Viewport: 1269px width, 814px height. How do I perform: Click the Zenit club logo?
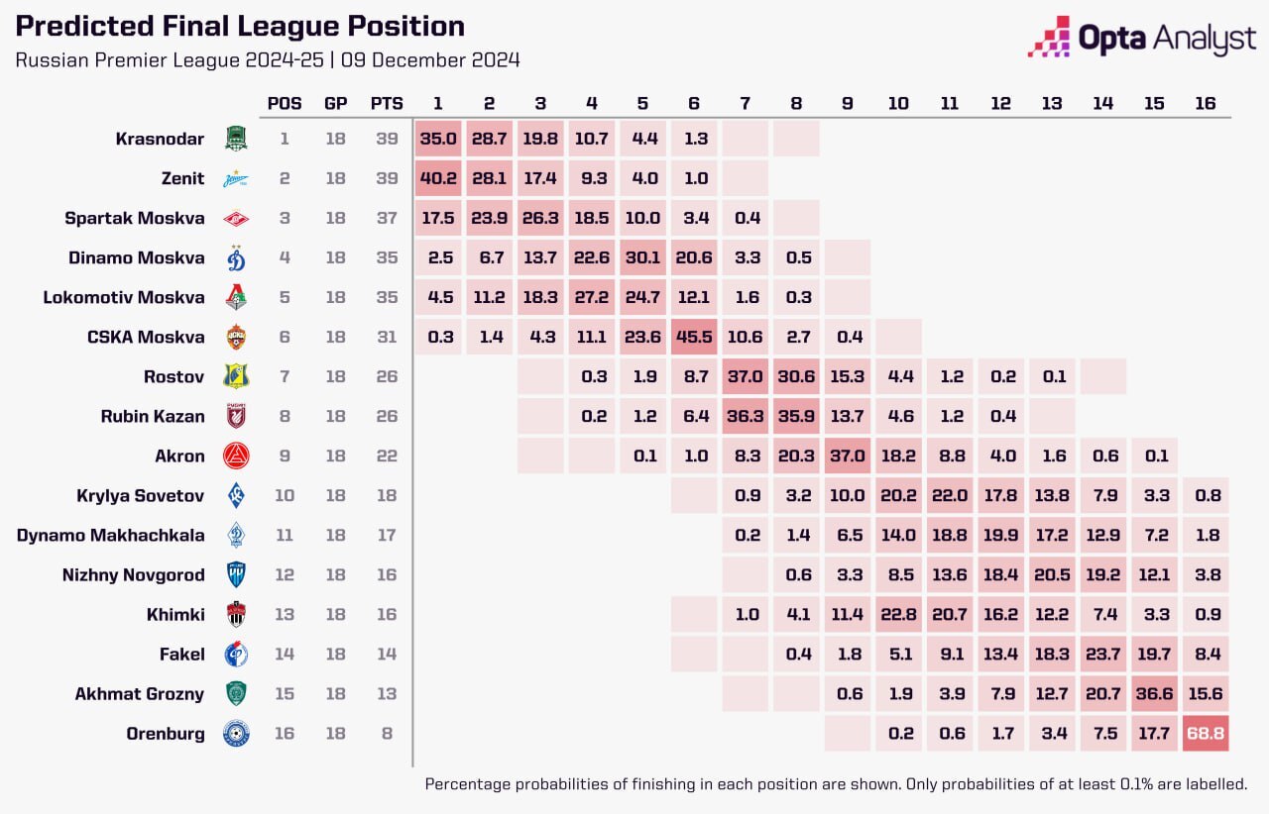(x=236, y=179)
